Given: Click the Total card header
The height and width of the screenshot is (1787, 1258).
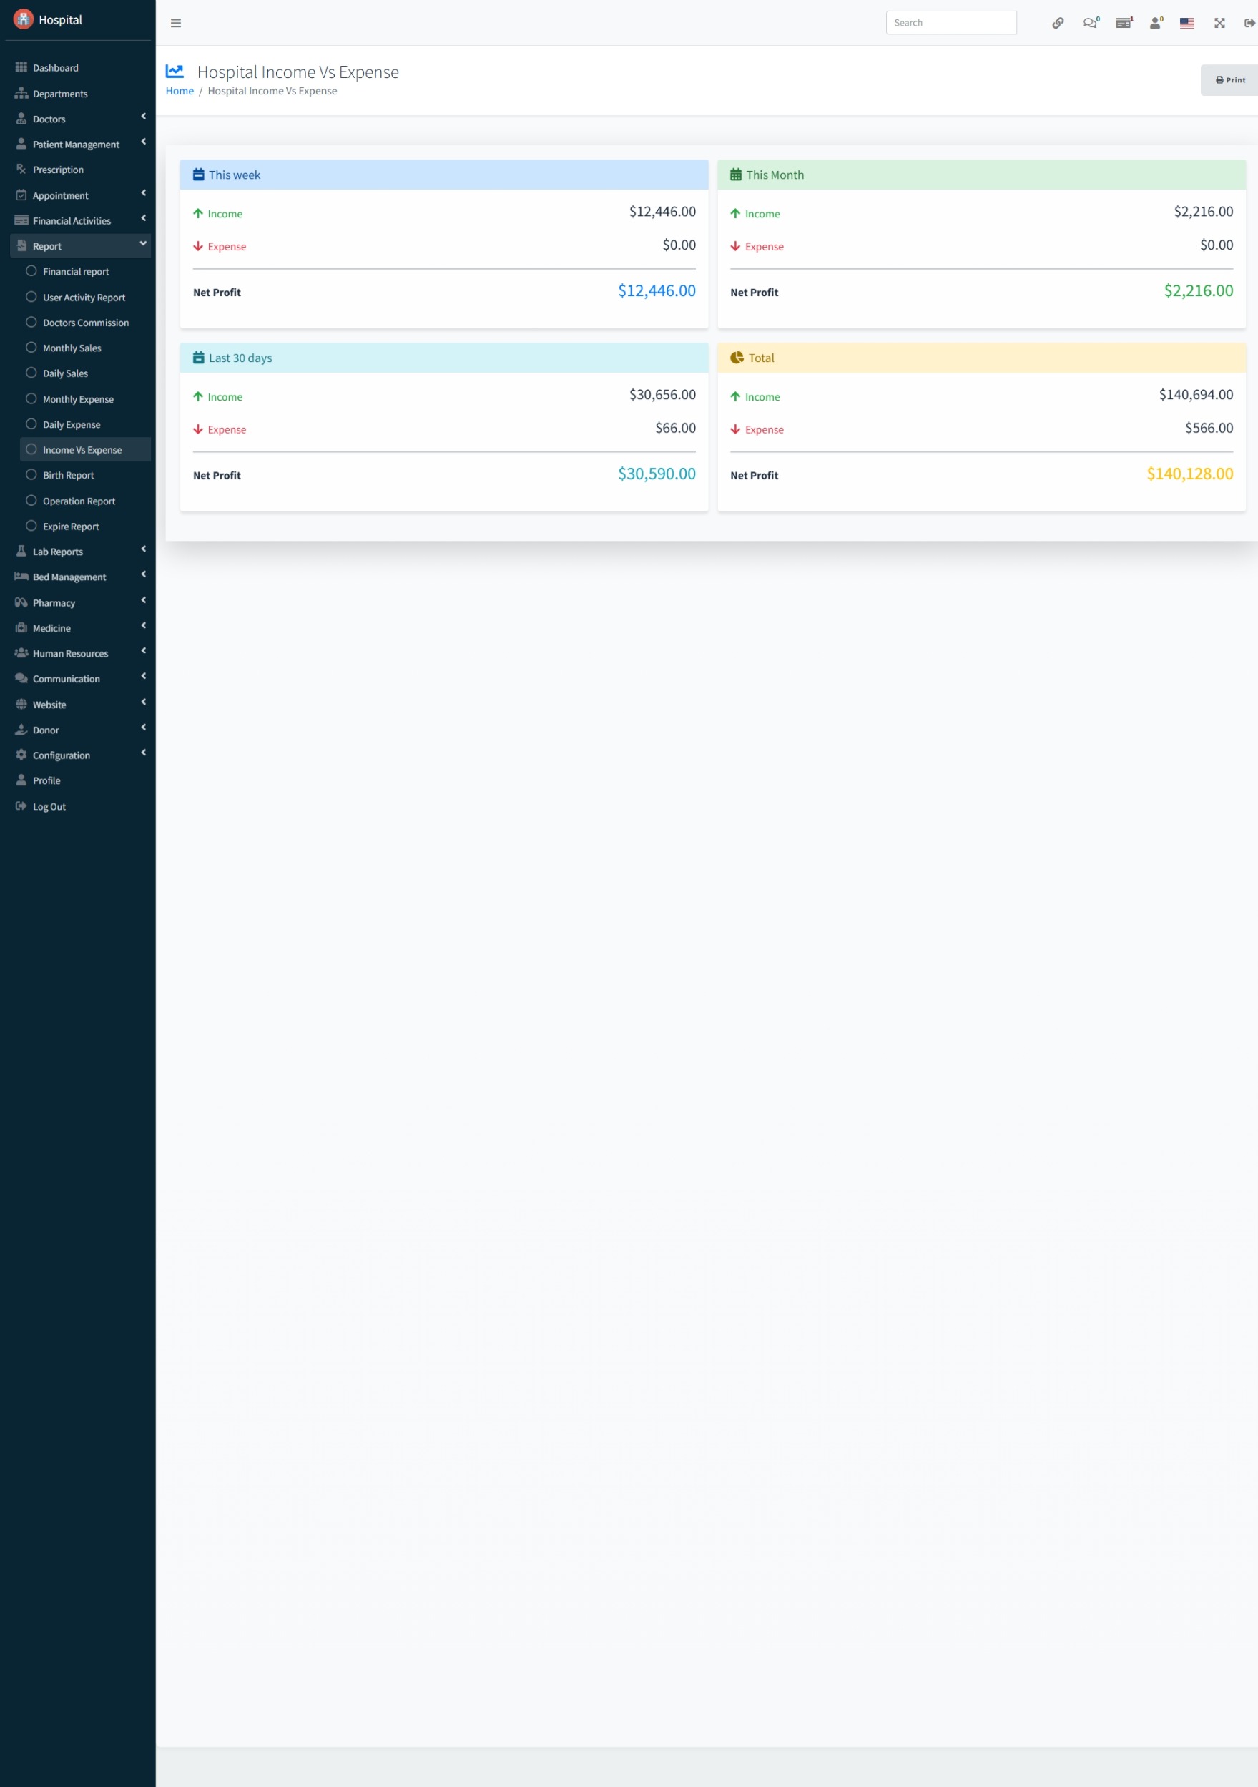Looking at the screenshot, I should tap(981, 358).
